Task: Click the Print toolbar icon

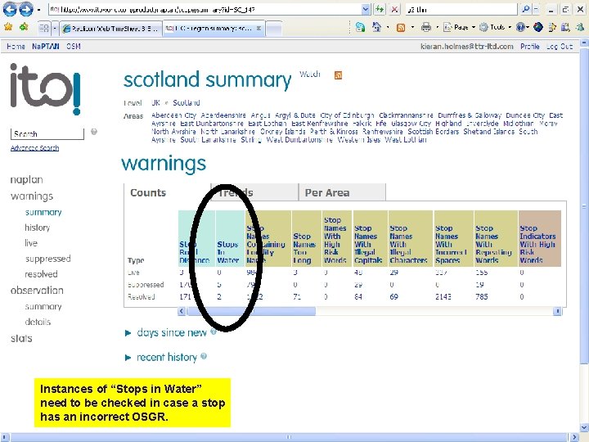Action: tap(426, 27)
